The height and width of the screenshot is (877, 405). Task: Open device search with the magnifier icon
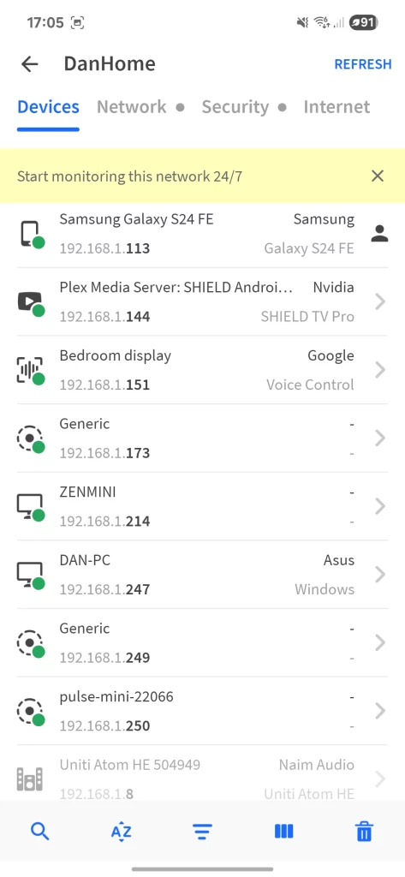[x=39, y=832]
